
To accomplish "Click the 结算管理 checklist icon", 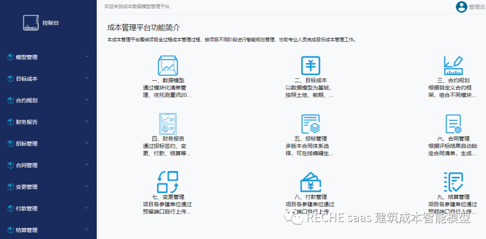I will tap(453, 182).
